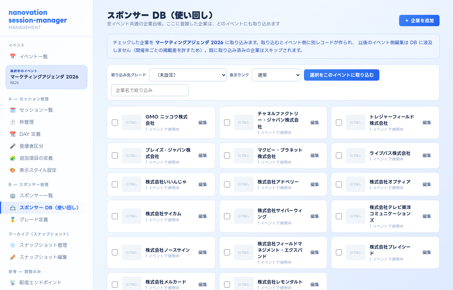Click the snowflake icon beside スナップショット管理
Screen dimensions: 453x290
13,245
